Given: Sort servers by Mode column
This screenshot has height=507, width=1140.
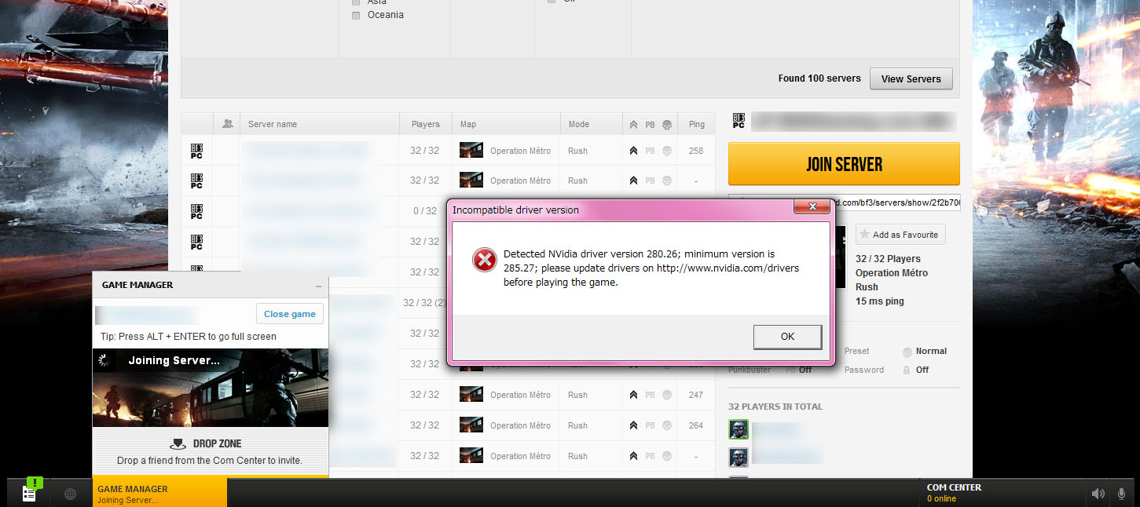Looking at the screenshot, I should click(579, 124).
